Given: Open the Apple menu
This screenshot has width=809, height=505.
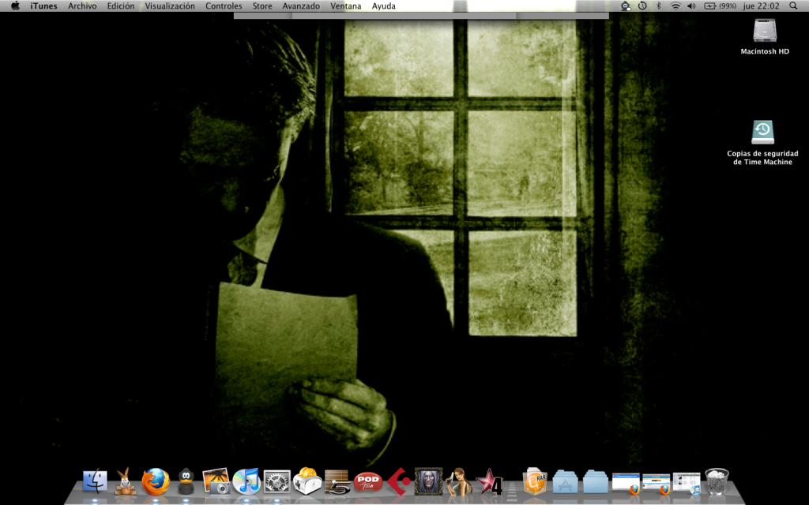Looking at the screenshot, I should coord(15,6).
